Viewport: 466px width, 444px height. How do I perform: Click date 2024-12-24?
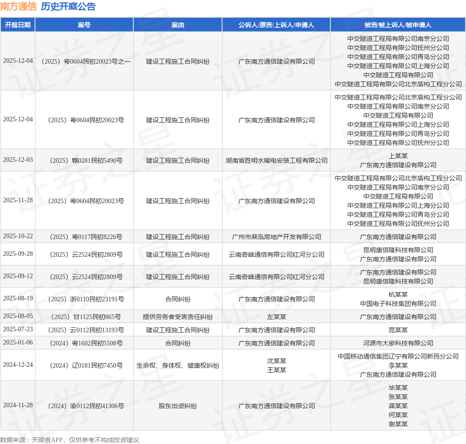[x=18, y=364]
